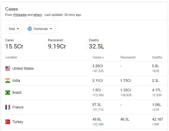The height and width of the screenshot is (131, 169).
Task: Select the United States row name
Action: (x=23, y=68)
